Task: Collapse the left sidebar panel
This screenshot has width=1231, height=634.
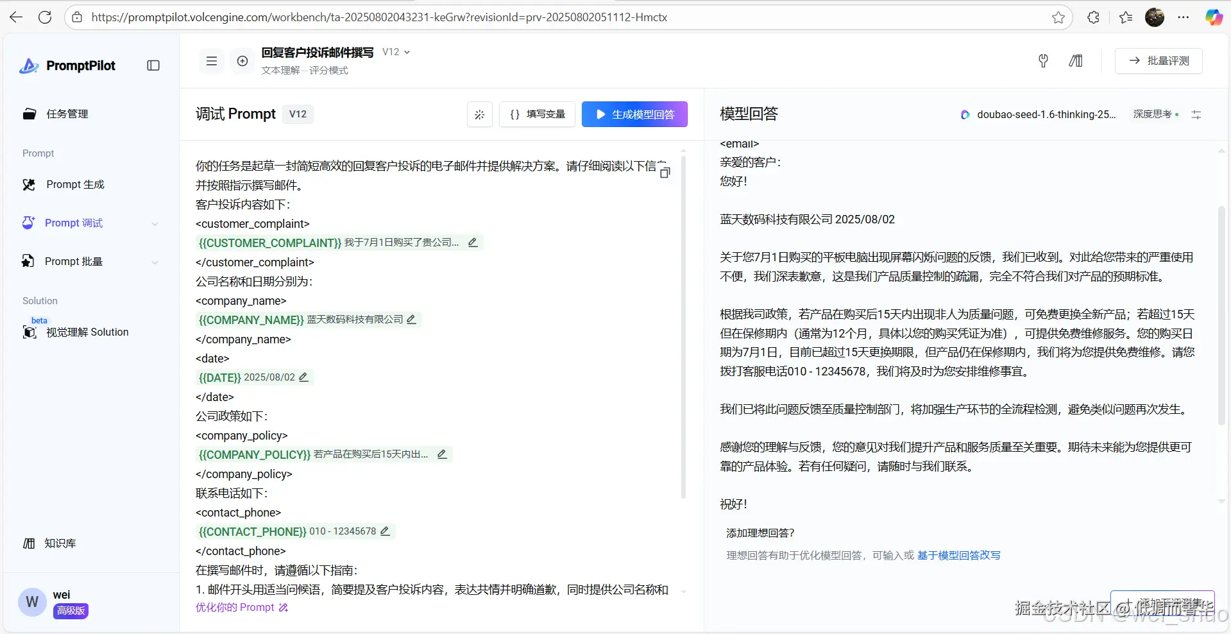Action: 153,65
